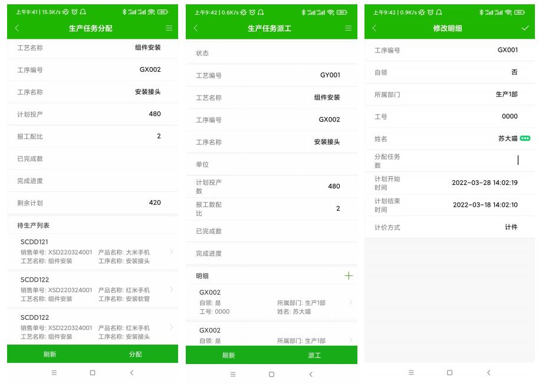Tap recent apps nav icon on 修改明细 screen

(x=411, y=372)
